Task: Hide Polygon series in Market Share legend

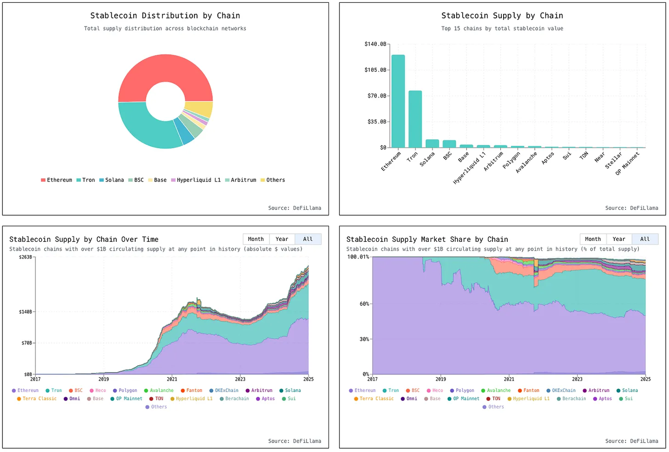Action: (x=462, y=391)
